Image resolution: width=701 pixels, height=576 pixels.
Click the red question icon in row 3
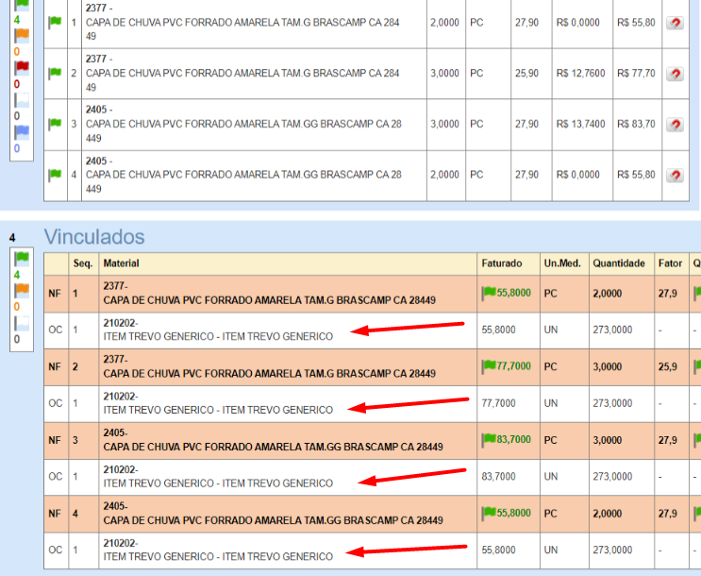(x=675, y=125)
